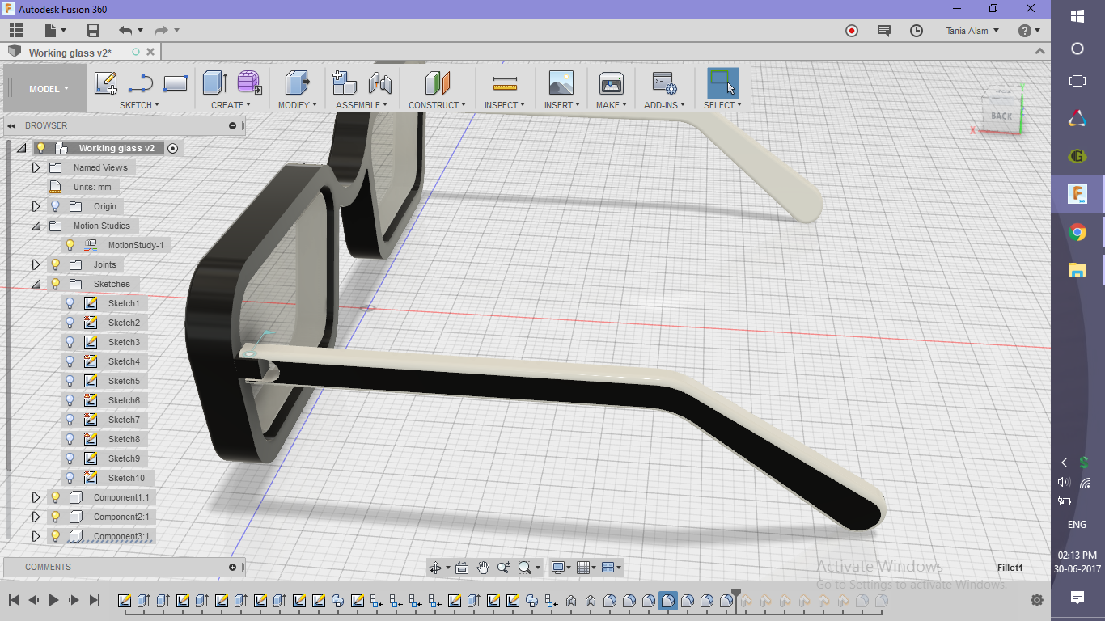Open the SKETCH menu

[139, 105]
